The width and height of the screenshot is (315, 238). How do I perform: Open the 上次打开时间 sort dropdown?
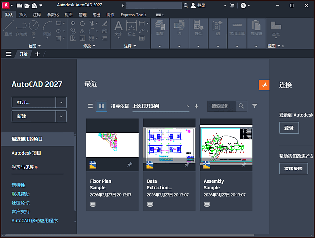pos(160,106)
